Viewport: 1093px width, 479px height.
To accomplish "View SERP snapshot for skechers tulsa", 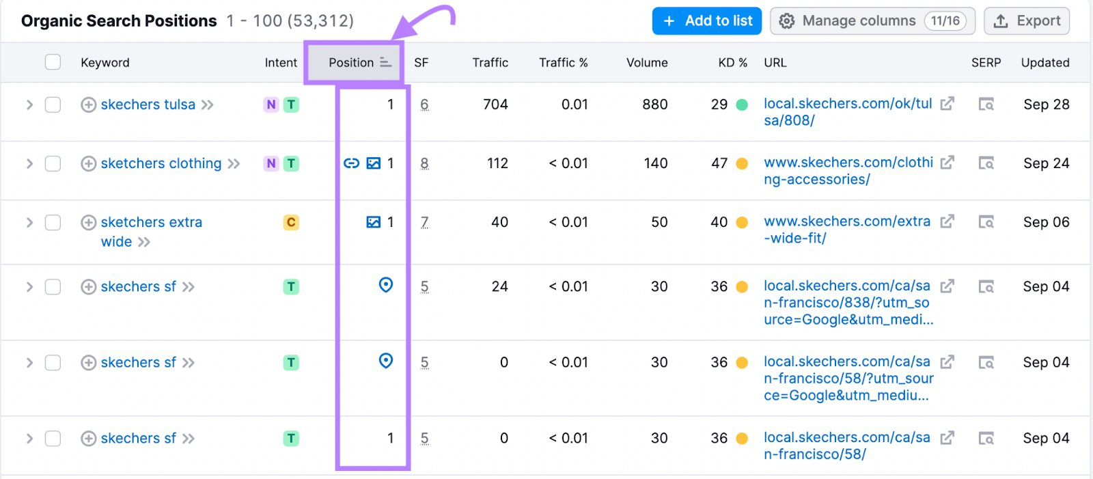I will [986, 104].
